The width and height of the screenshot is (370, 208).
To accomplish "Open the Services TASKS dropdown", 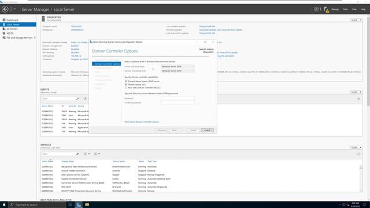I will tap(356, 147).
